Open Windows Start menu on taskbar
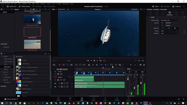 pos(2,103)
